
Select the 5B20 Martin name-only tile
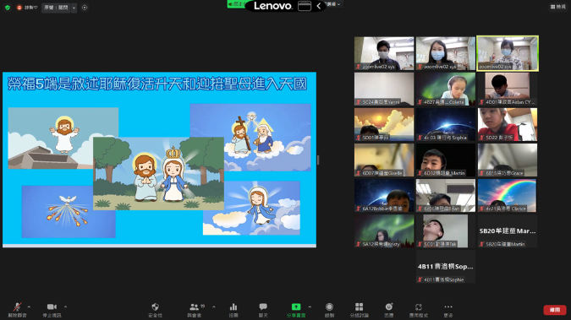(x=508, y=231)
